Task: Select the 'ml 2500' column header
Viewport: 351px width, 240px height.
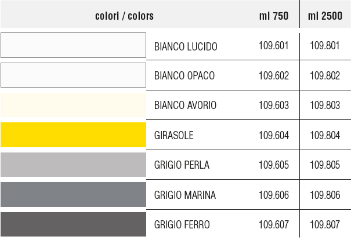Action: 325,16
